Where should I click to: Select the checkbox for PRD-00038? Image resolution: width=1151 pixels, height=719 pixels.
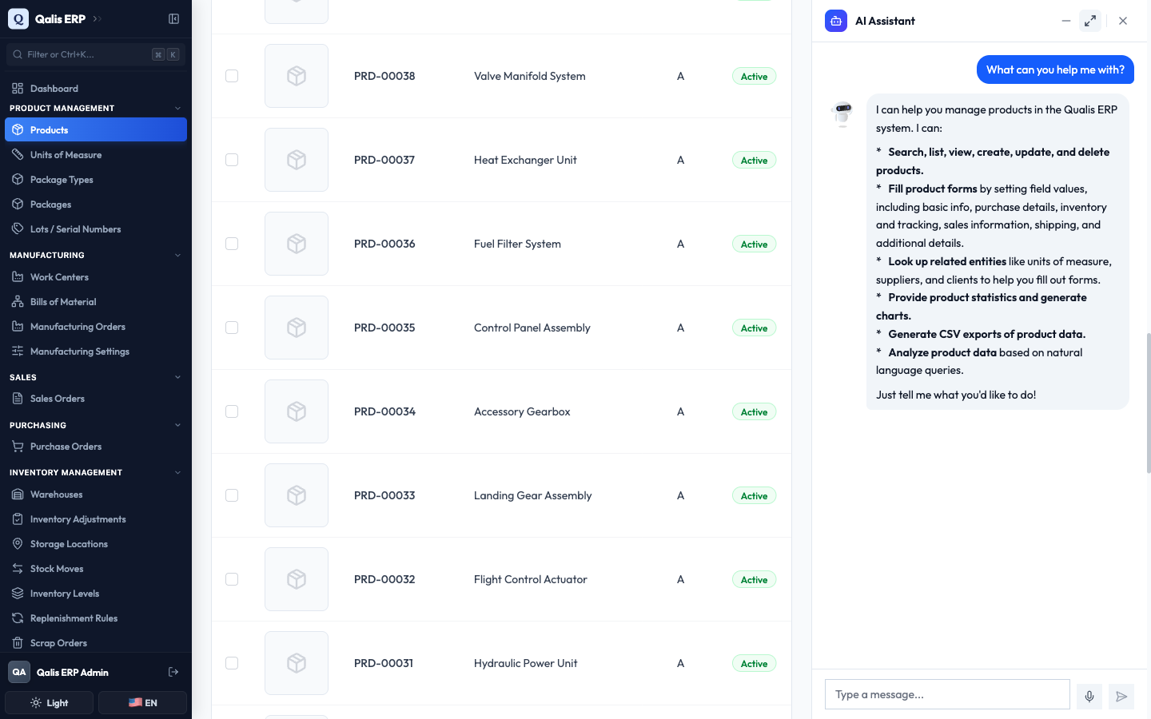coord(232,76)
